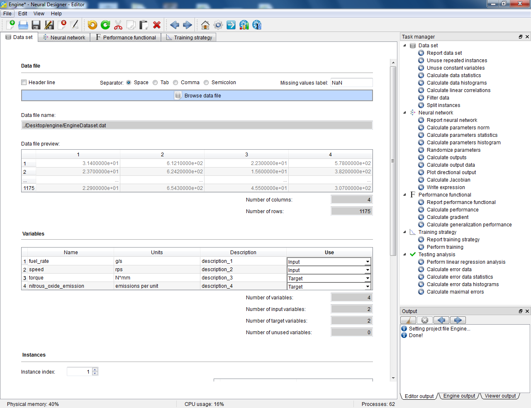
Task: Select the Semicolon separator option
Action: 206,83
